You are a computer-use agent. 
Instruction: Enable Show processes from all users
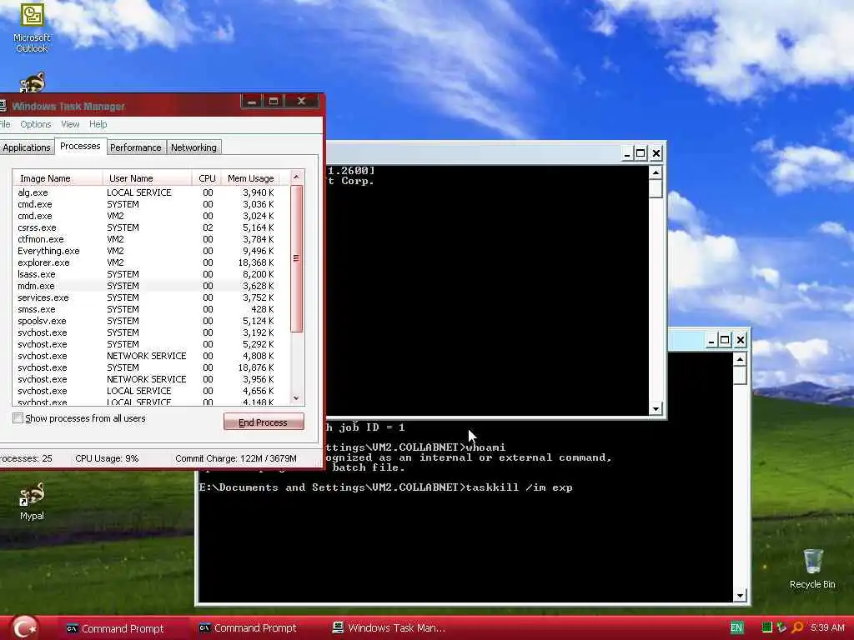pyautogui.click(x=18, y=418)
